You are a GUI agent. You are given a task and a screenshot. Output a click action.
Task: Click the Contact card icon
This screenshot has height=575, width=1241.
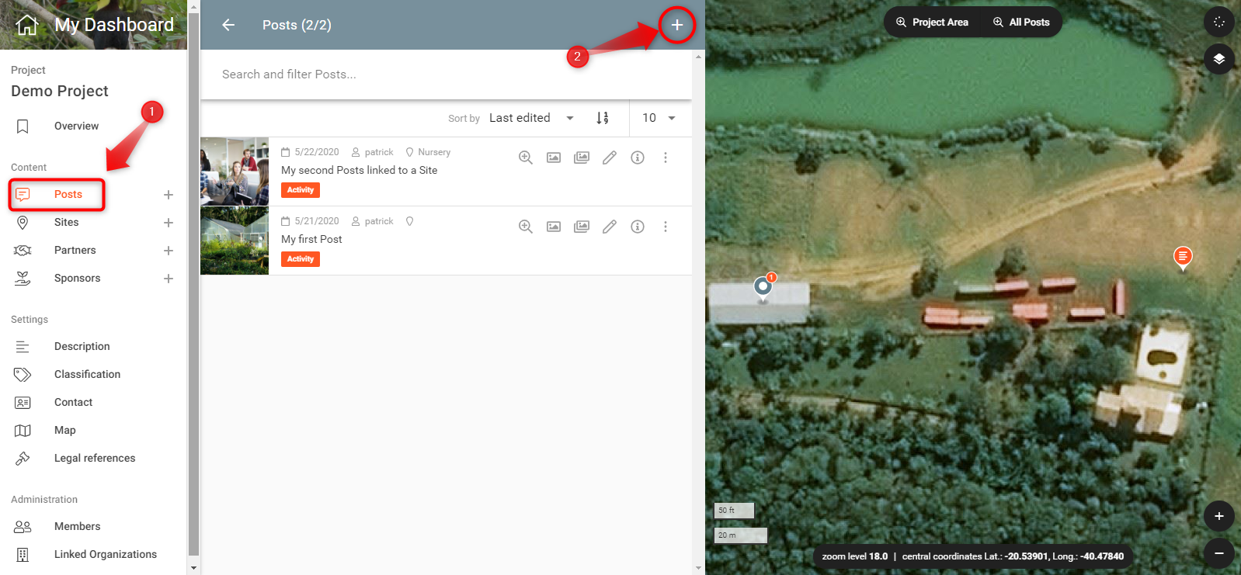point(23,403)
